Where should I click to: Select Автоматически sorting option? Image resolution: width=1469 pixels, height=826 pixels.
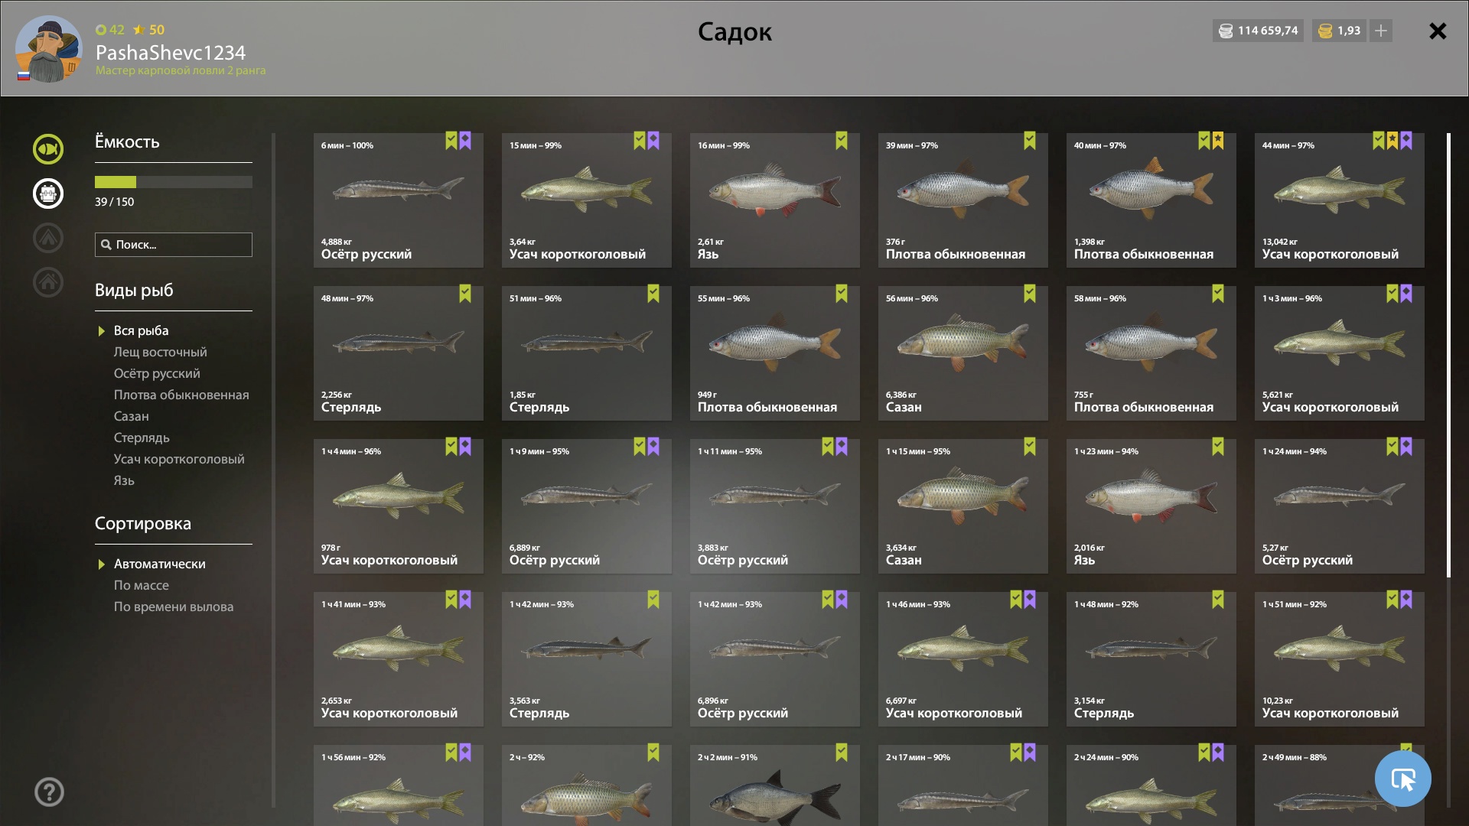(159, 564)
